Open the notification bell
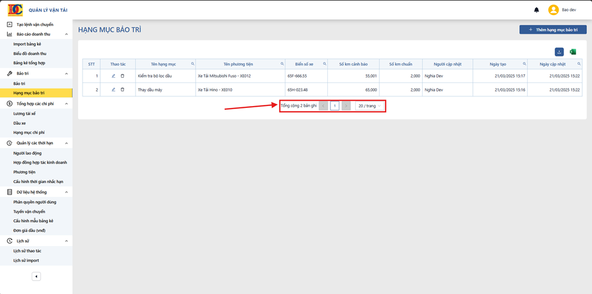The image size is (592, 294). (537, 10)
